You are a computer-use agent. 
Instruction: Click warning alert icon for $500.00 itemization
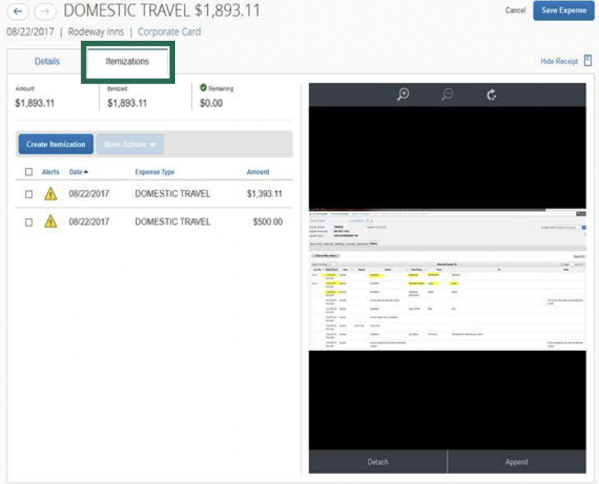pyautogui.click(x=50, y=222)
